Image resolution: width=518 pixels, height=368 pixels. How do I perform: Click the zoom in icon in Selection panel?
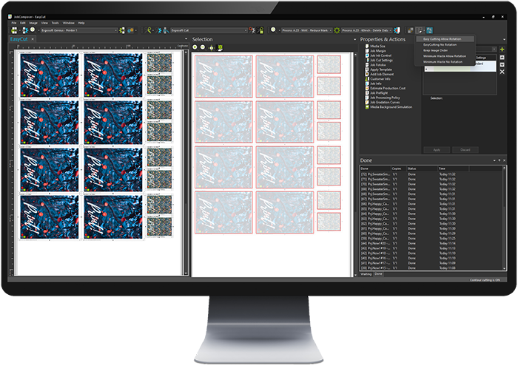point(195,47)
